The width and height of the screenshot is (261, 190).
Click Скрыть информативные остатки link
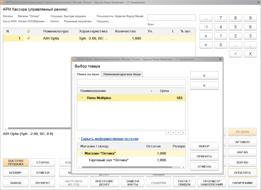pyautogui.click(x=110, y=139)
